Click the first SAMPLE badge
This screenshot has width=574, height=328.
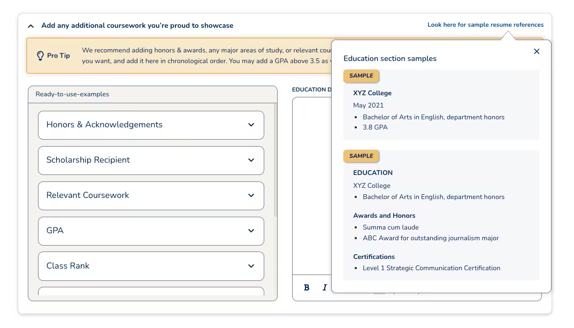361,76
